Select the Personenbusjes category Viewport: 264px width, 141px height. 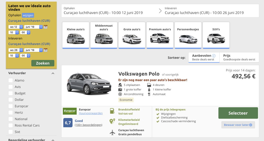tap(188, 35)
